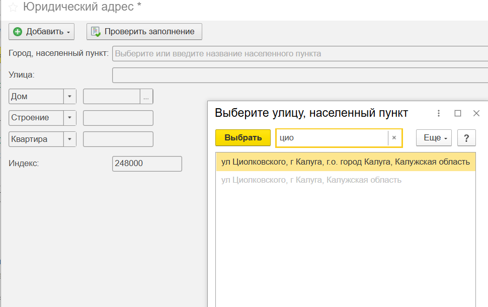Close the Выберите улицу dialog
The width and height of the screenshot is (488, 307).
(x=476, y=113)
